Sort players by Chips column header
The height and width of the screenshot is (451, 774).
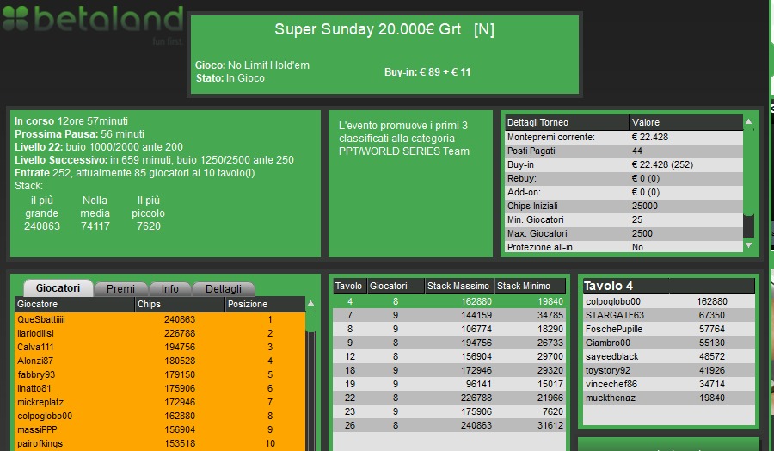[x=180, y=305]
